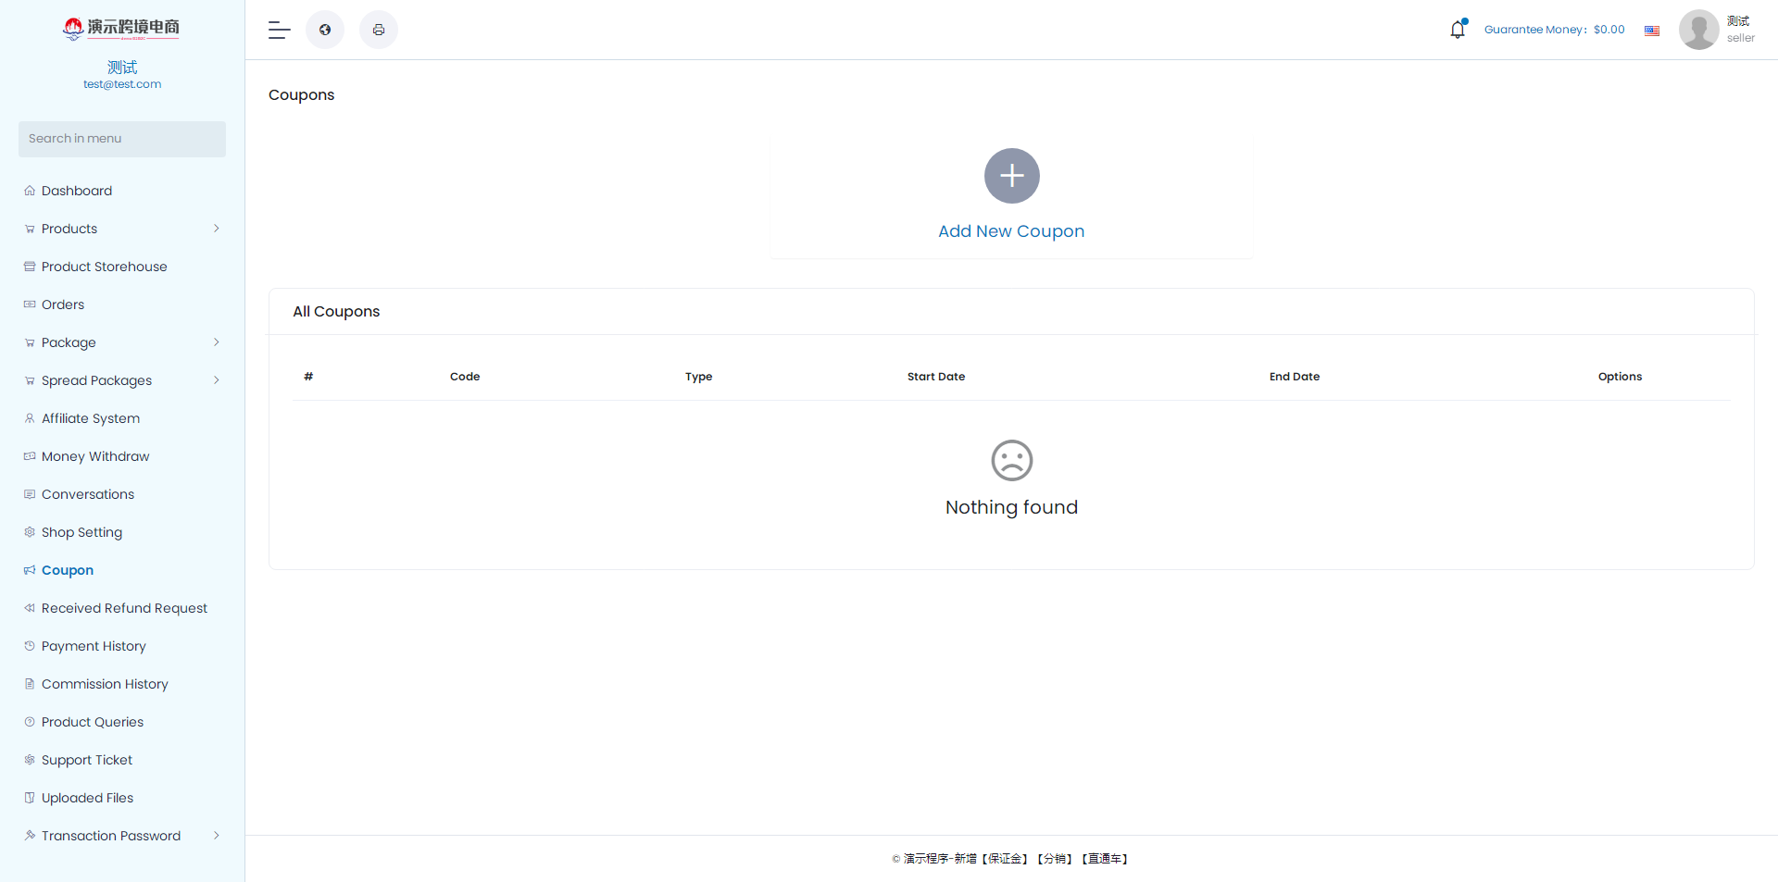Open the notifications bell
The image size is (1778, 882).
tap(1458, 30)
